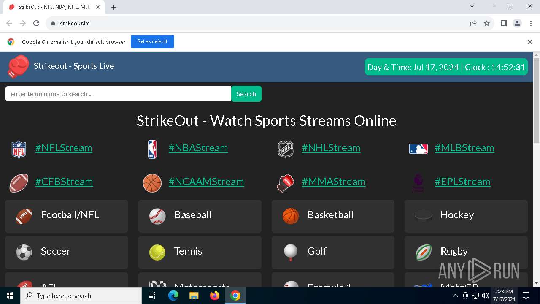Open the #NHLStream link
The width and height of the screenshot is (540, 304).
point(331,148)
